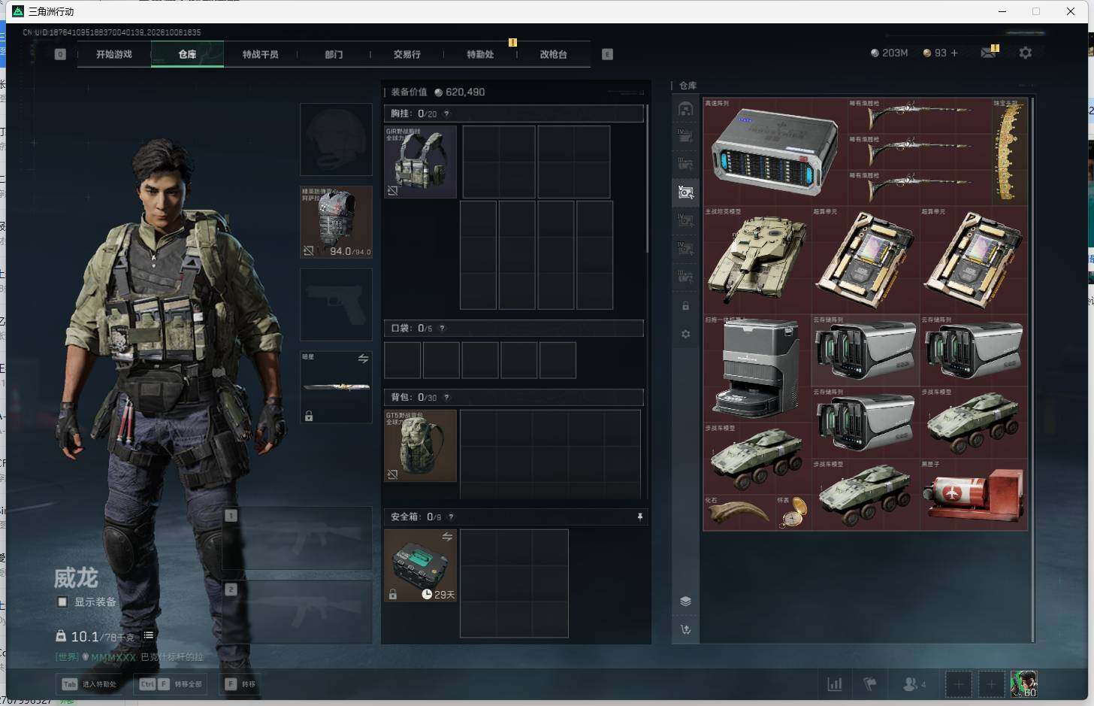Select the 怀表 pocket watch item

793,512
